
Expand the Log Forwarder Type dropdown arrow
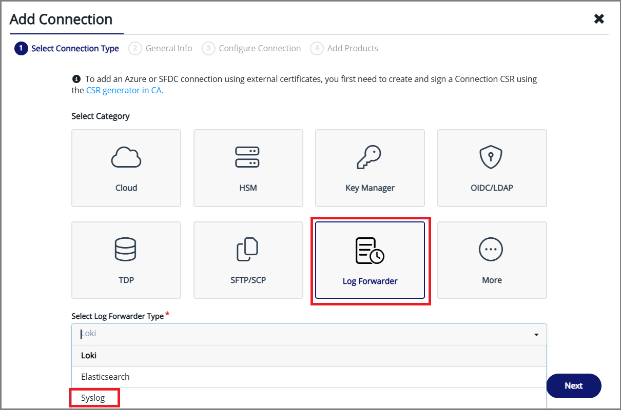pyautogui.click(x=536, y=335)
